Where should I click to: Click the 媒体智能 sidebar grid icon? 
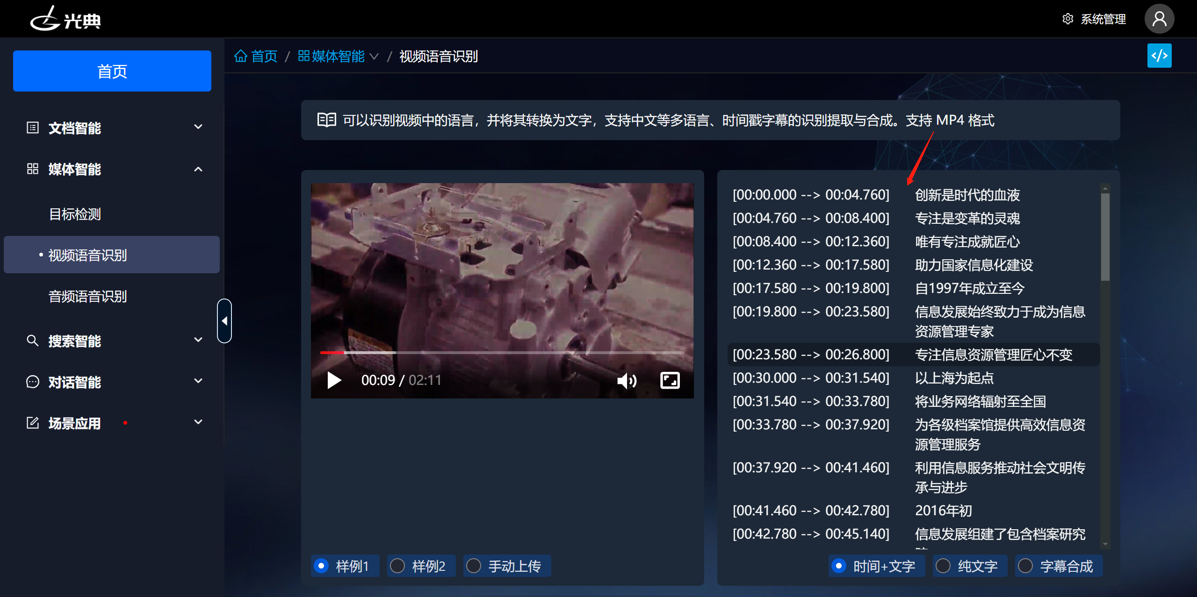tap(33, 169)
